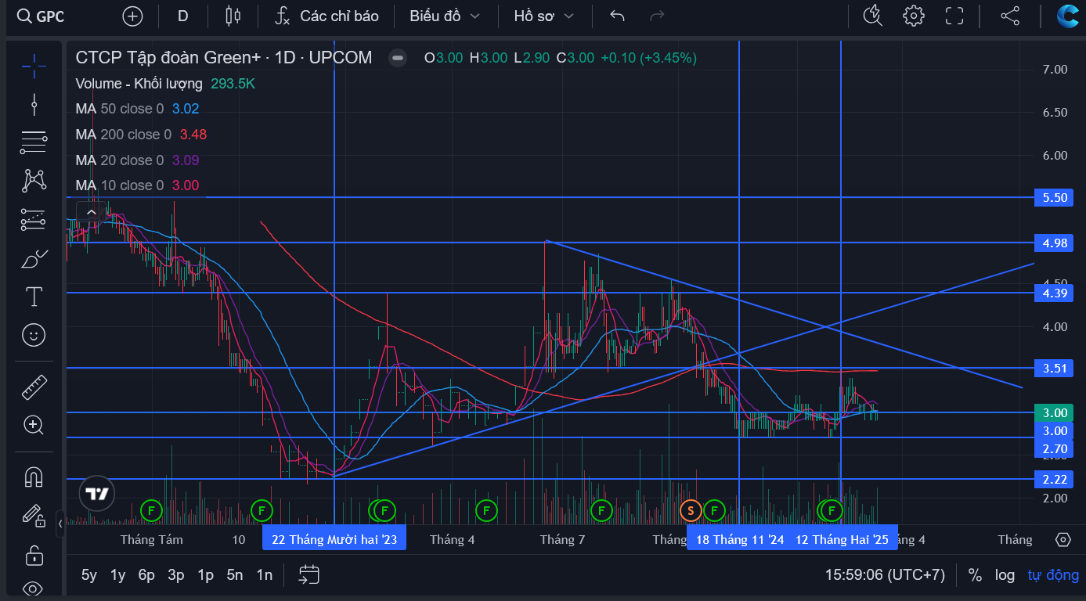1086x601 pixels.
Task: Click the CTCP Tập đoàn Green+ title
Action: click(x=168, y=58)
